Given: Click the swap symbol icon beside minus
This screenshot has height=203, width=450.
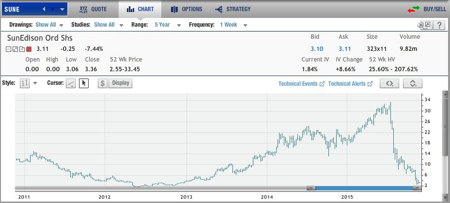Looking at the screenshot, I should coord(15,49).
